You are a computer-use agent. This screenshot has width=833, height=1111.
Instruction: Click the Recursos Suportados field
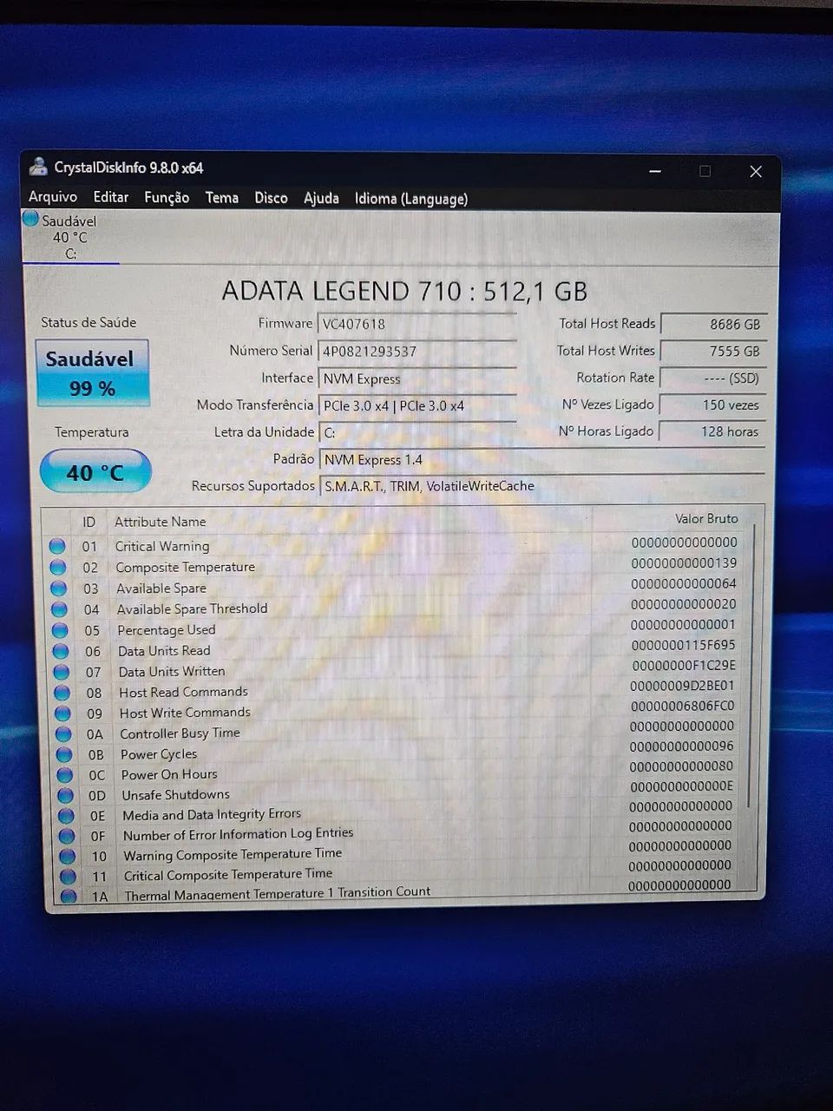pyautogui.click(x=542, y=486)
